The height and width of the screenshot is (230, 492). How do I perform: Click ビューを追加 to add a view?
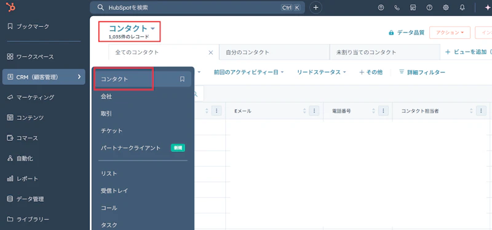click(468, 52)
